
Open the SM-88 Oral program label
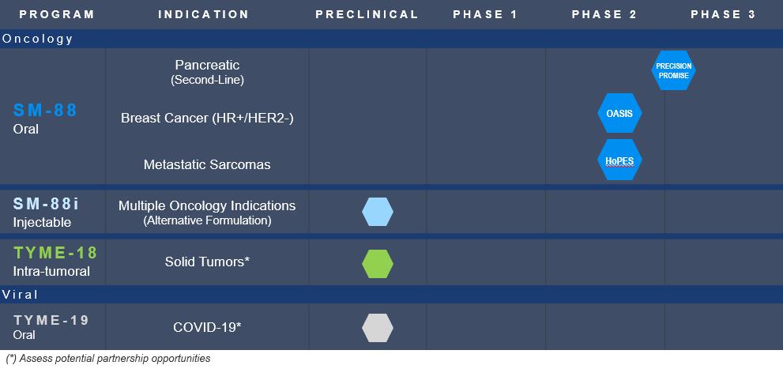pyautogui.click(x=45, y=118)
